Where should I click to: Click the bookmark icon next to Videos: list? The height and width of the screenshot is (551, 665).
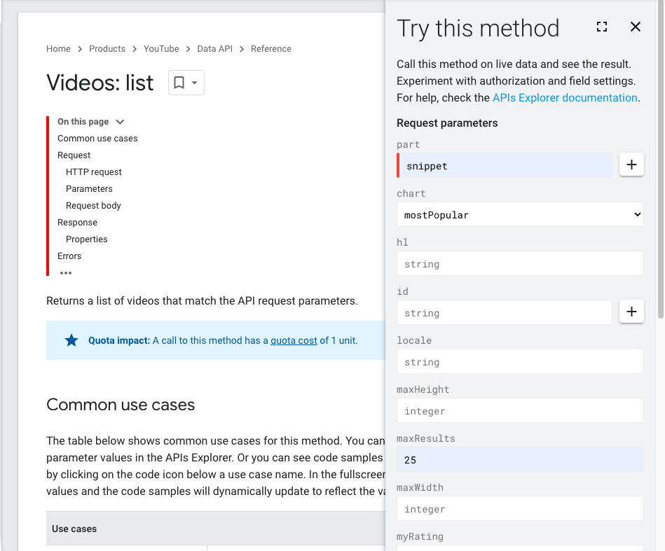(x=179, y=83)
